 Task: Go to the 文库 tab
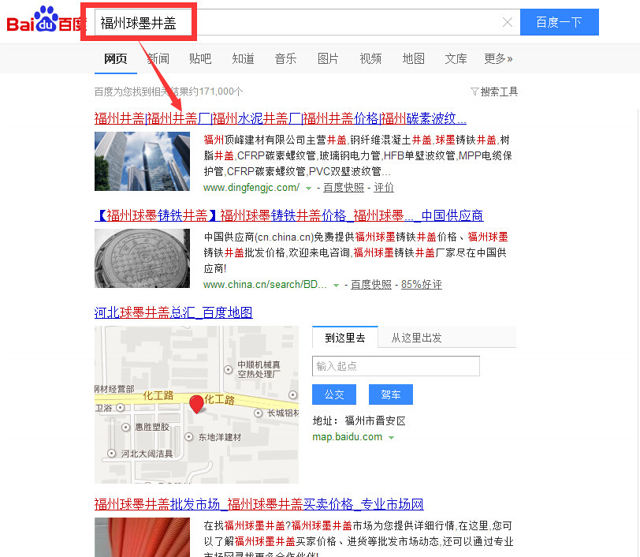[456, 59]
